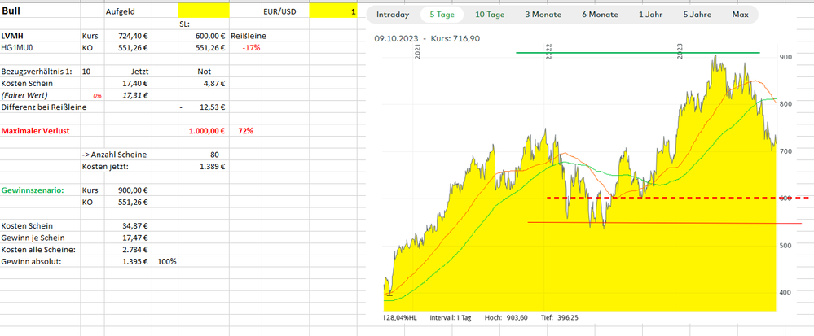Click the empty yellow Aufgeld cell
Screen dimensions: 814x336
[203, 12]
